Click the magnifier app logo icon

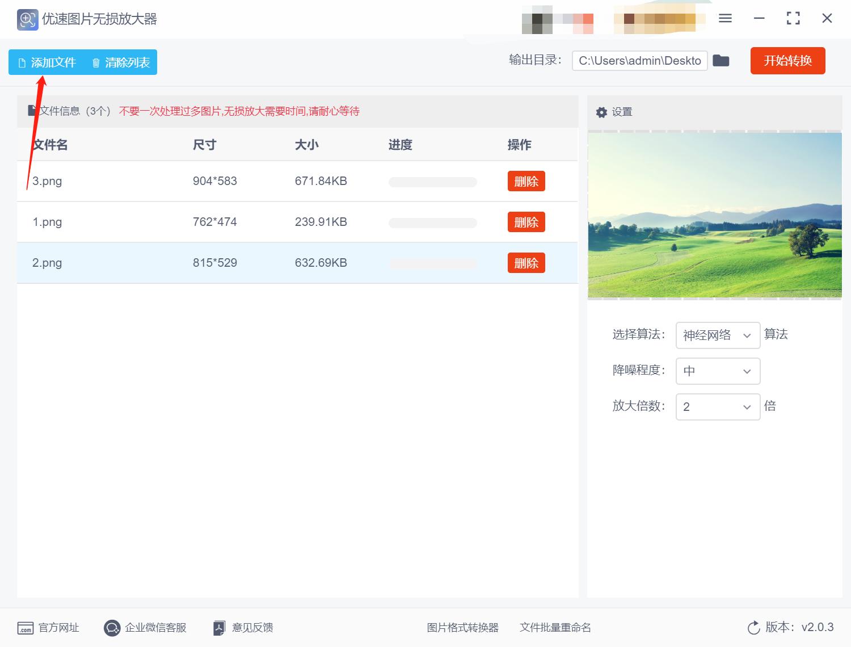pos(27,19)
